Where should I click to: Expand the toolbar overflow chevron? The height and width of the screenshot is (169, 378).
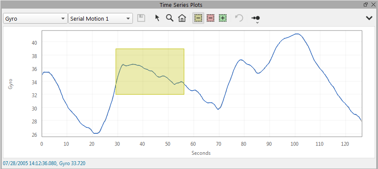point(369,18)
